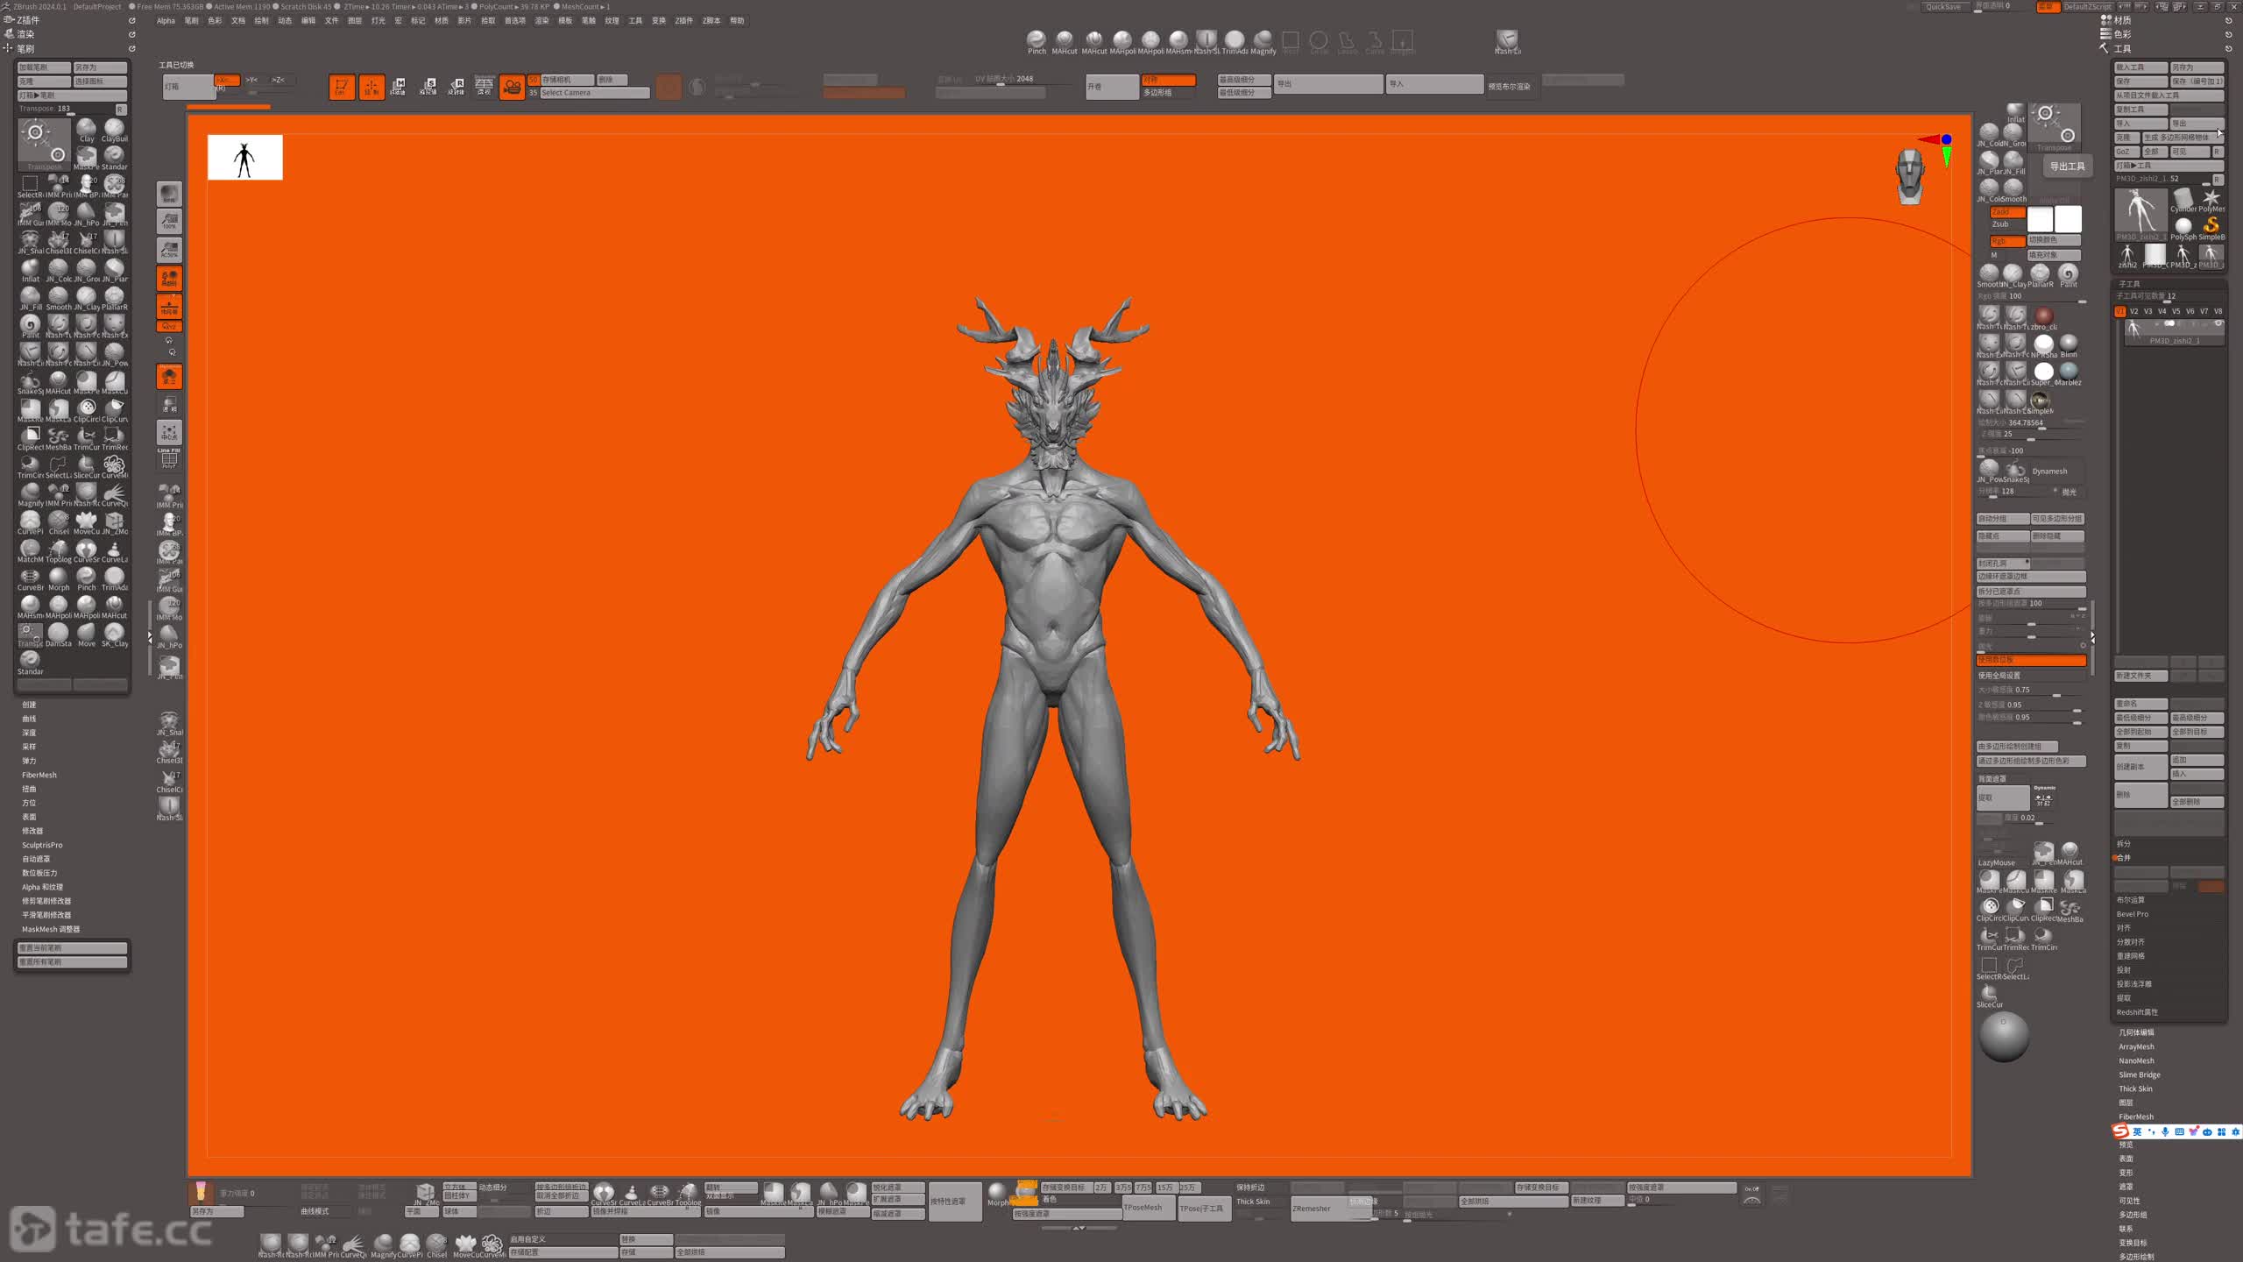Pick the Topology brush
The height and width of the screenshot is (1262, 2243).
tap(59, 550)
